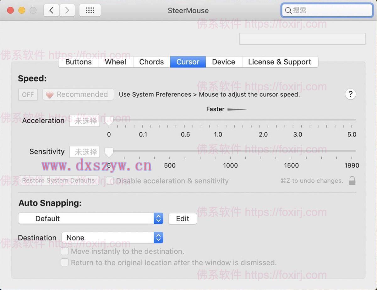Open the License & Support tab
377x290 pixels.
280,62
